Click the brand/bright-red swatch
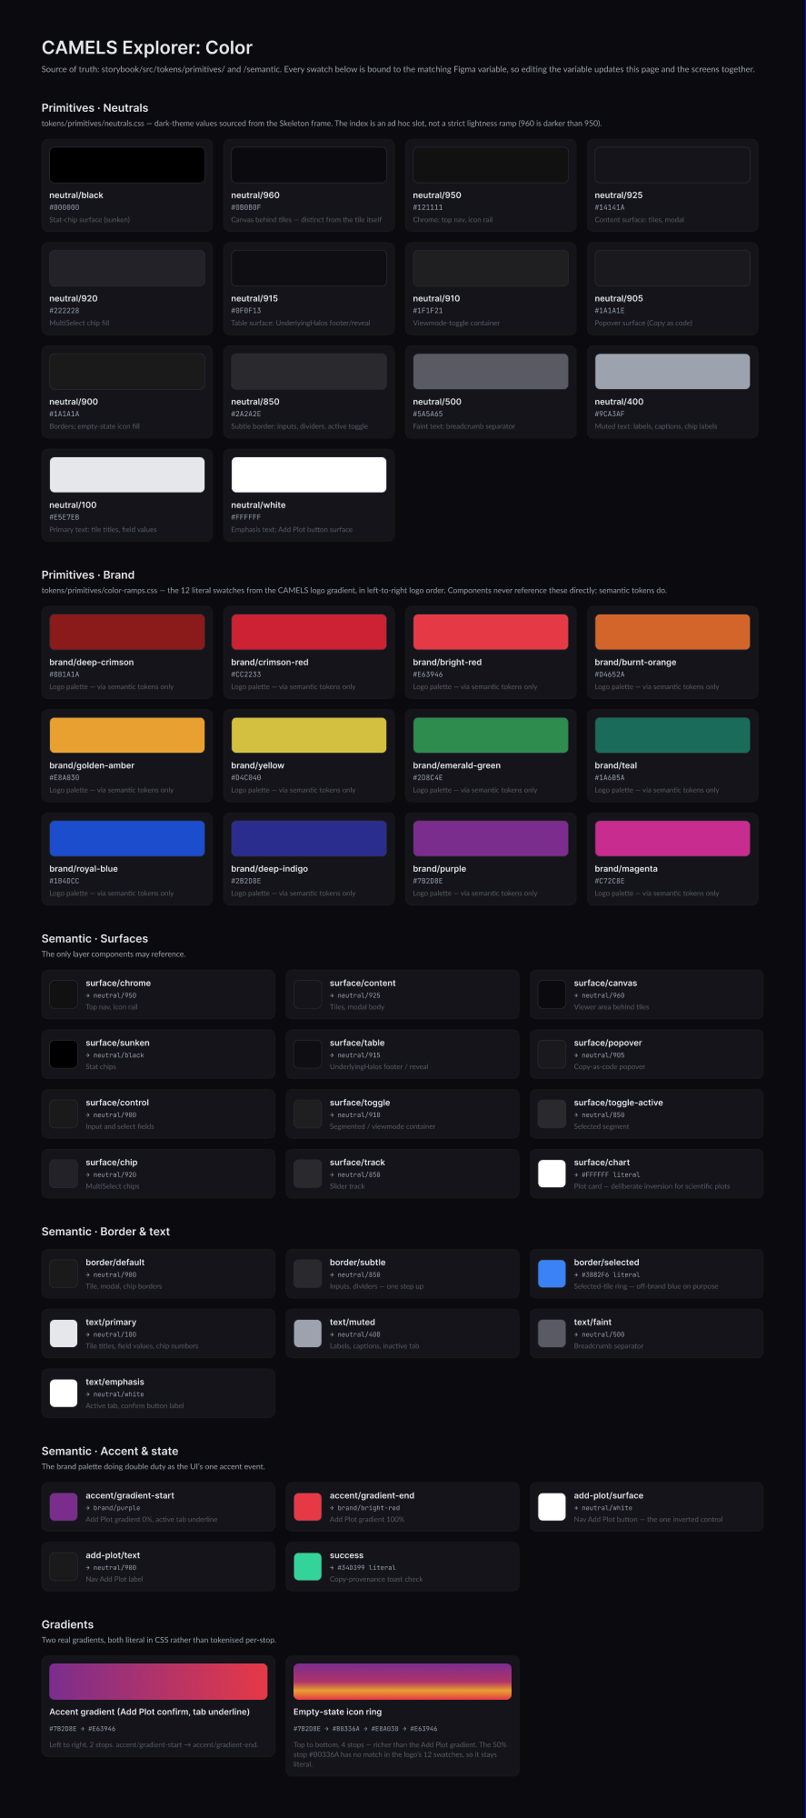Screen dimensions: 806x1818 (x=491, y=632)
